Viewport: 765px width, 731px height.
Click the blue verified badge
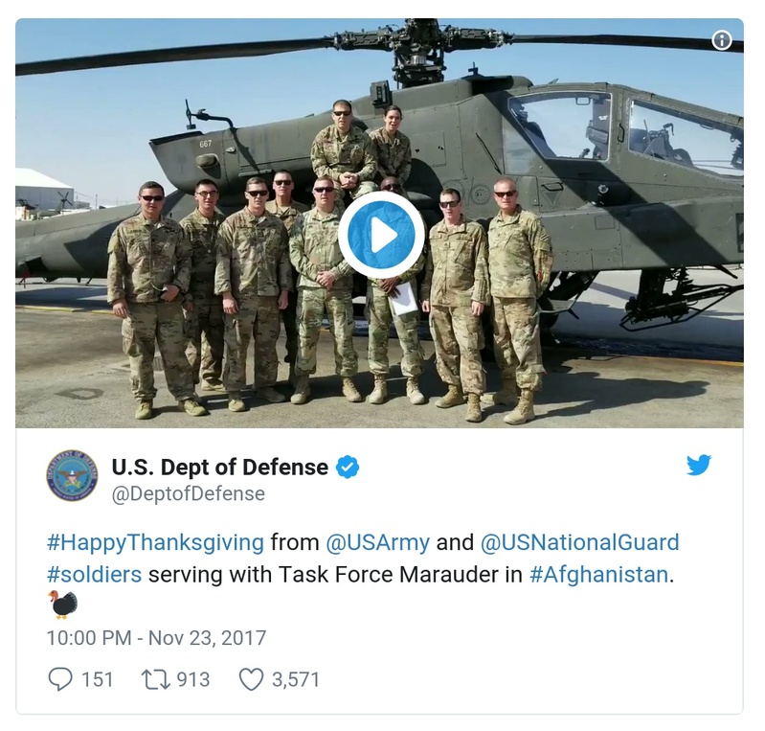pos(348,468)
